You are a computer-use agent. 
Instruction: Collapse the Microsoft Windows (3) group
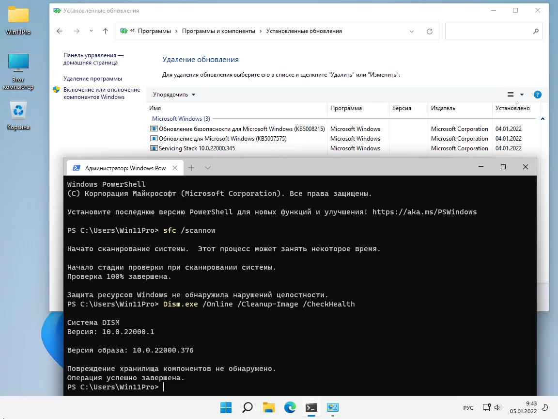pos(542,119)
